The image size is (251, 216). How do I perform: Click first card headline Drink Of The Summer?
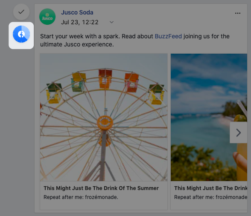coord(101,188)
